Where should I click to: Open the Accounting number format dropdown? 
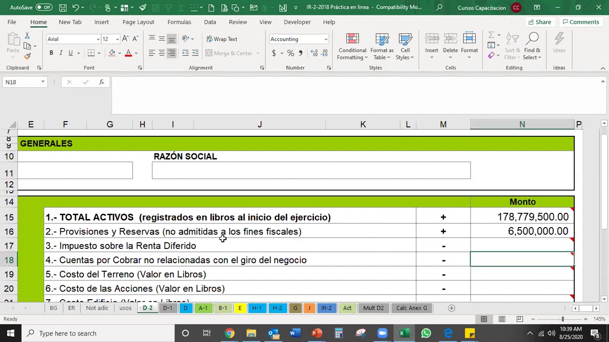326,39
